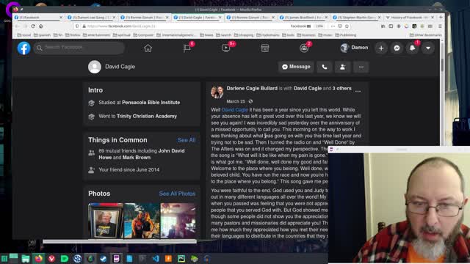Click the tagged David Cagle mention in post
Image resolution: width=470 pixels, height=264 pixels.
click(235, 110)
